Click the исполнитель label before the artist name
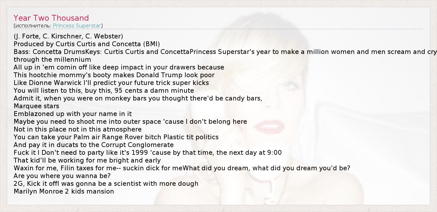The image size is (437, 212). click(x=33, y=26)
